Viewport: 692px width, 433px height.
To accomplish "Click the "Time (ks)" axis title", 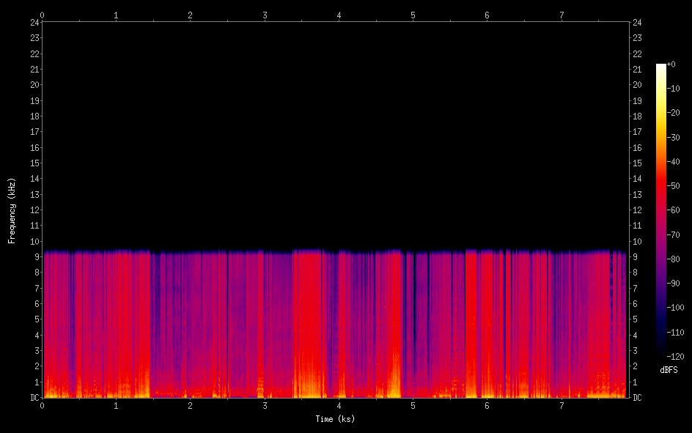I will pos(335,419).
